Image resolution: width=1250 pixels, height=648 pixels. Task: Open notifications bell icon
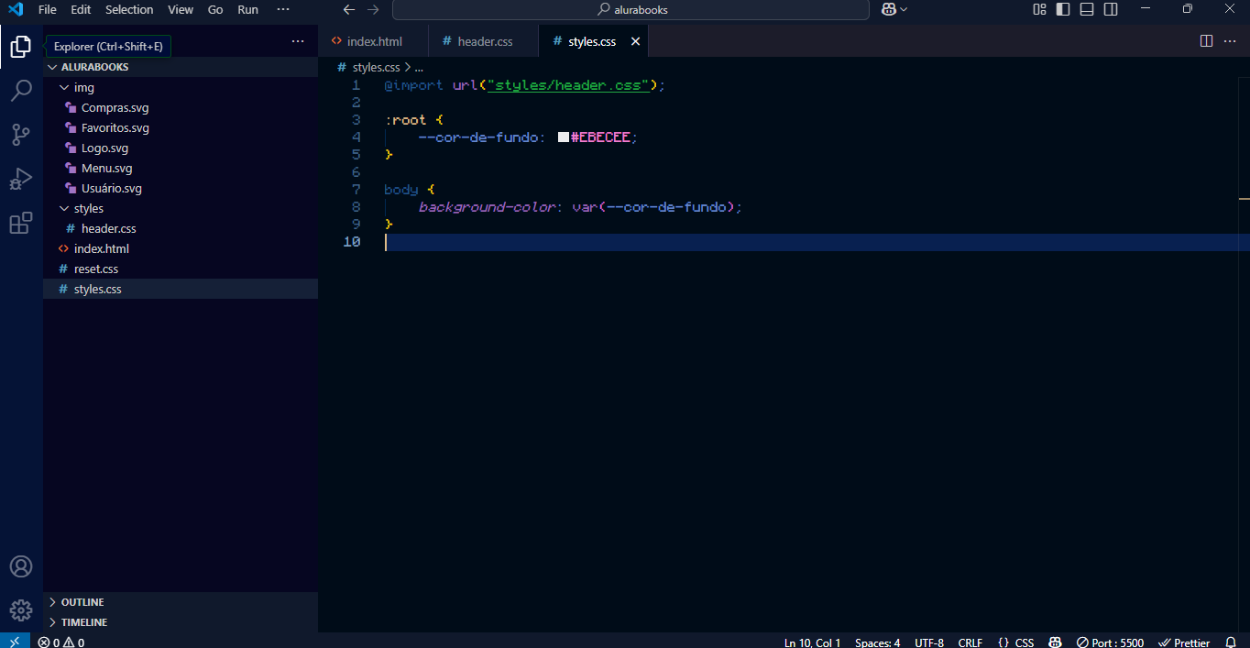[1231, 642]
